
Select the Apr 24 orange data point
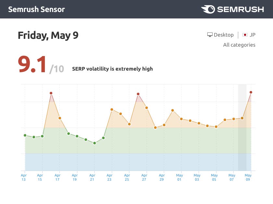coord(121,114)
